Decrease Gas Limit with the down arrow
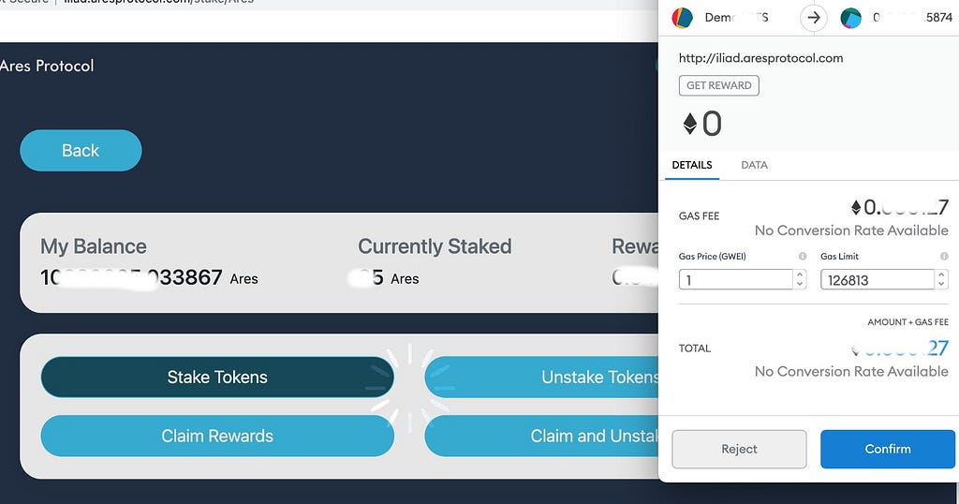 coord(941,285)
